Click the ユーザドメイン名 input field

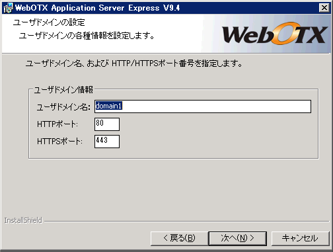tap(203, 106)
